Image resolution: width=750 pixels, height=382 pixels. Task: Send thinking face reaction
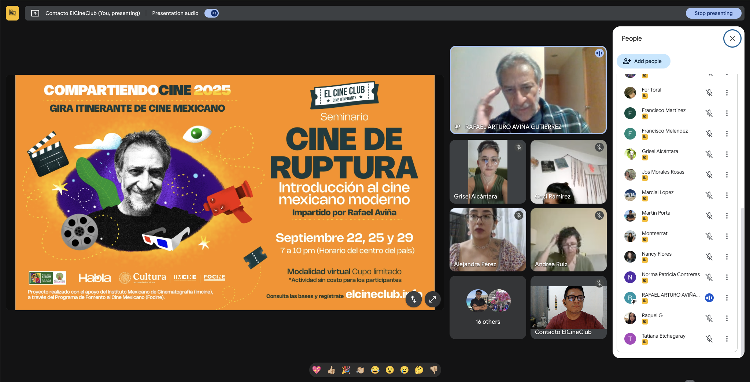[x=419, y=370]
